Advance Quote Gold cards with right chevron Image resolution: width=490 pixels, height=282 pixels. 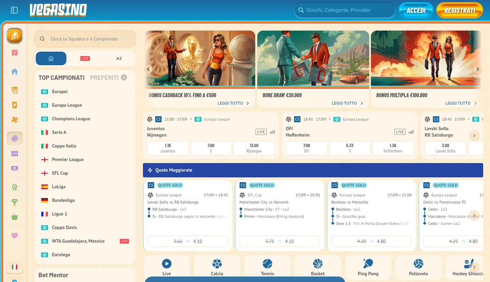474,216
